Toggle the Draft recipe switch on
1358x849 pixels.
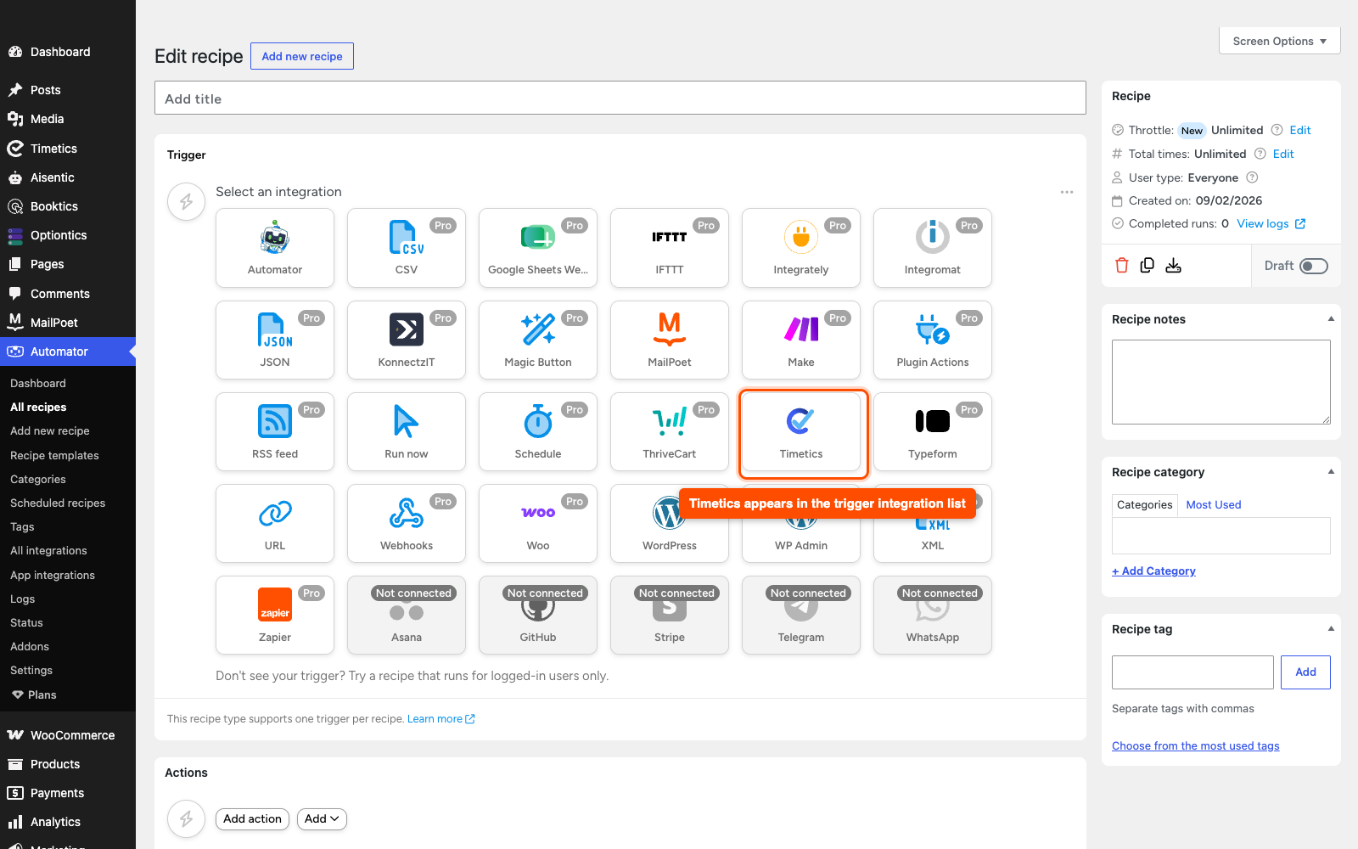tap(1314, 266)
